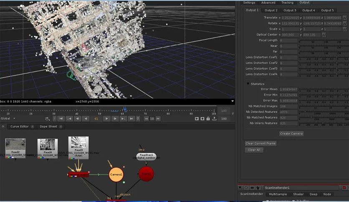Close the Dope Sheet tab
The width and height of the screenshot is (349, 202).
coord(61,126)
